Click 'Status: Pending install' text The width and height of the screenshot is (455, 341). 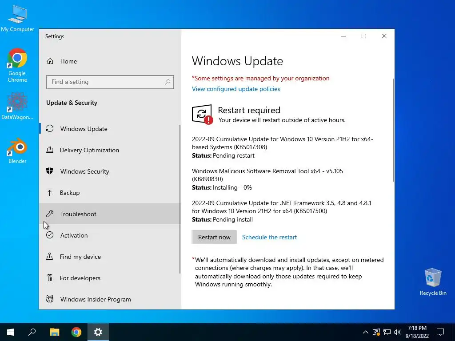[222, 219]
